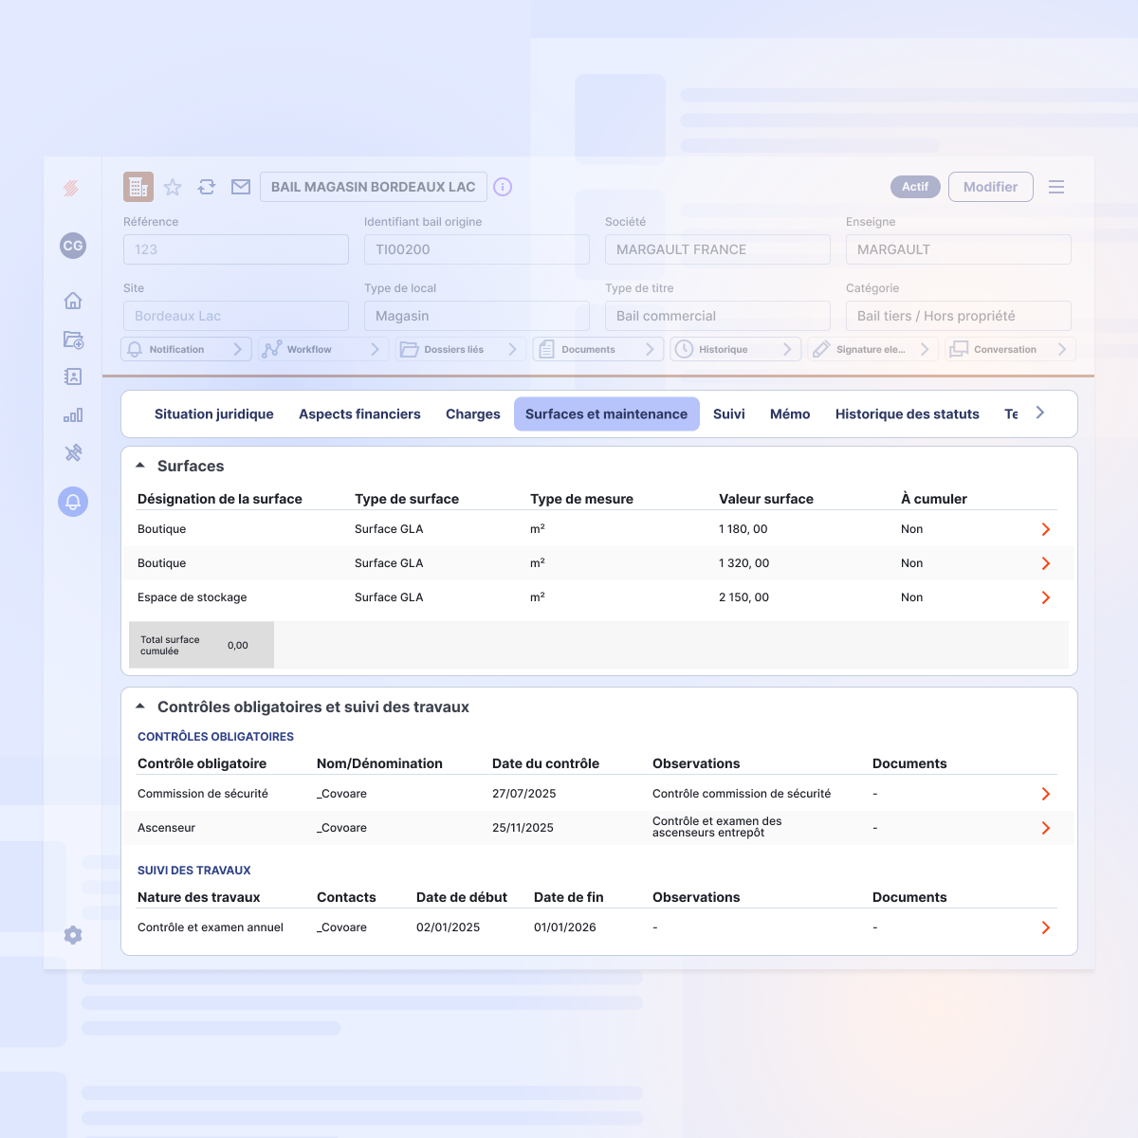This screenshot has width=1138, height=1138.
Task: Click SUIVI DES TRAVAUX subsection heading
Action: 194,871
